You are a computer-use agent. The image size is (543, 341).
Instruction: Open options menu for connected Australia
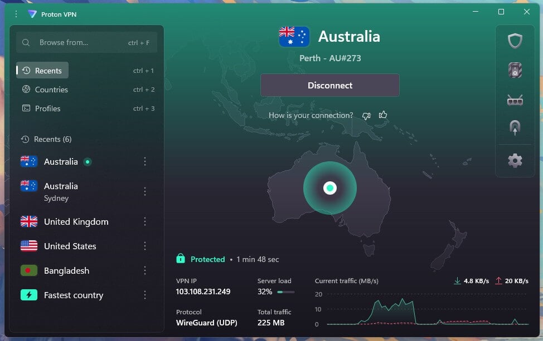coord(145,161)
